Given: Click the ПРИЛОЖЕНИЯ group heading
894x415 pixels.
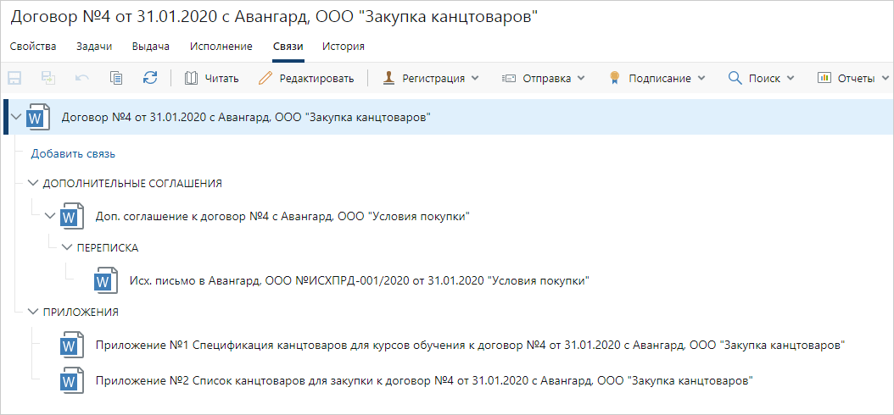Looking at the screenshot, I should click(x=81, y=312).
